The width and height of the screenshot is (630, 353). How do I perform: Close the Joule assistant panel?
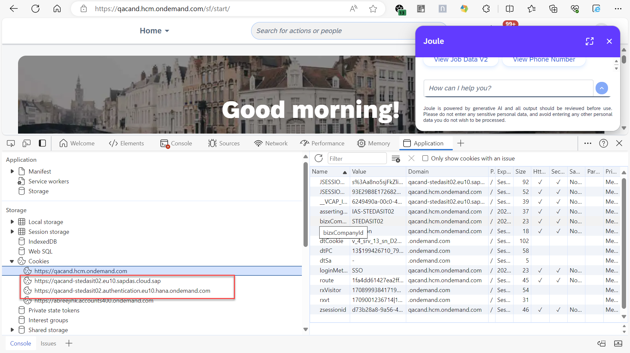pyautogui.click(x=609, y=41)
